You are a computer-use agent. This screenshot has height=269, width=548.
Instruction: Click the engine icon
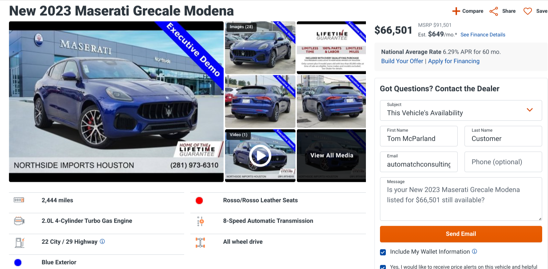pyautogui.click(x=19, y=221)
